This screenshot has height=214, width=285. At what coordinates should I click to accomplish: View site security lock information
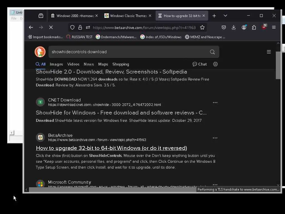click(x=80, y=27)
